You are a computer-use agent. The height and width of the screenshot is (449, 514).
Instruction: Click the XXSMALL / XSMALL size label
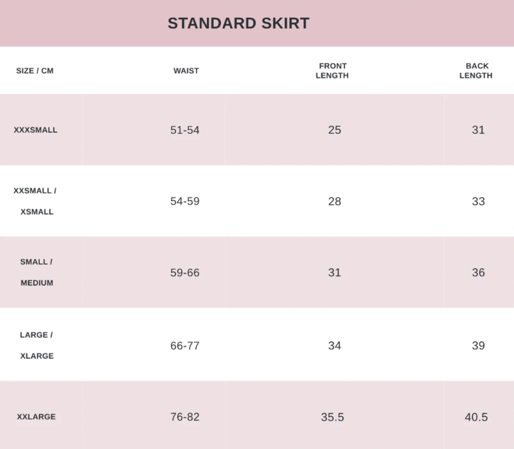click(35, 201)
